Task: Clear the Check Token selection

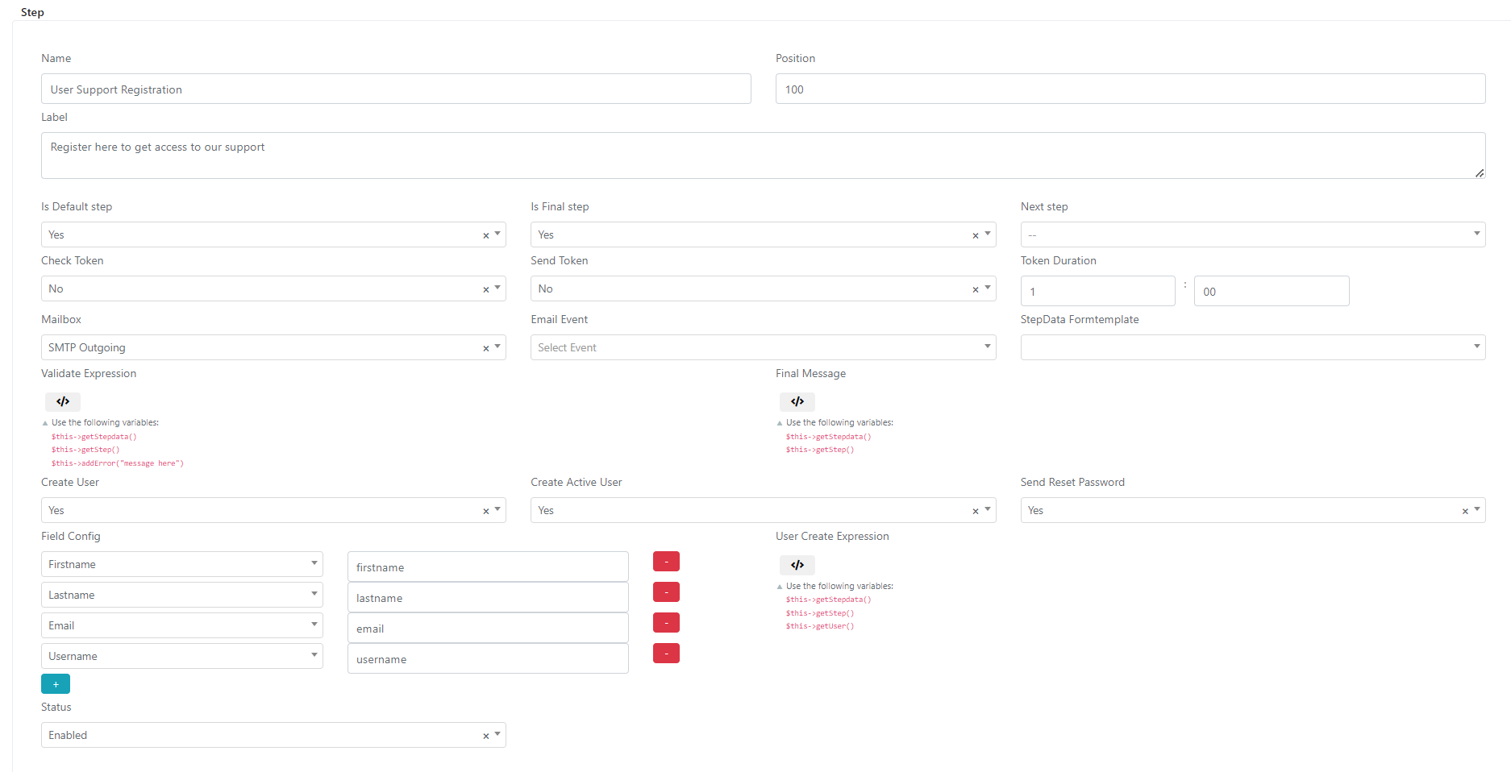Action: 486,289
